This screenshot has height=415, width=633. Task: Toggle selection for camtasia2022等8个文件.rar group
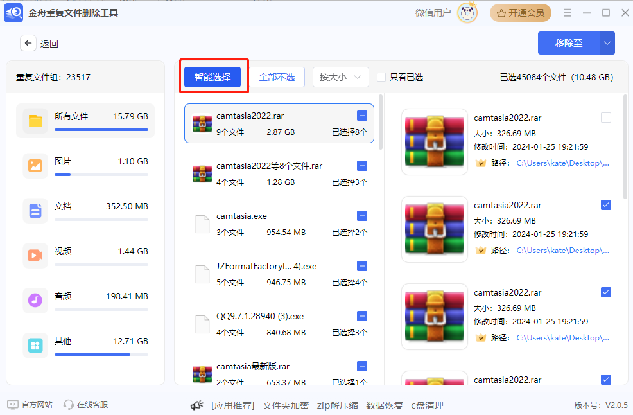pyautogui.click(x=362, y=166)
